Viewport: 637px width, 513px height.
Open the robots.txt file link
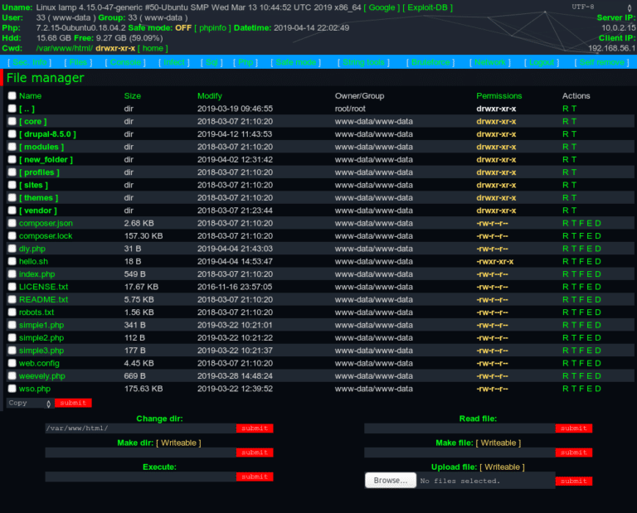pos(36,312)
